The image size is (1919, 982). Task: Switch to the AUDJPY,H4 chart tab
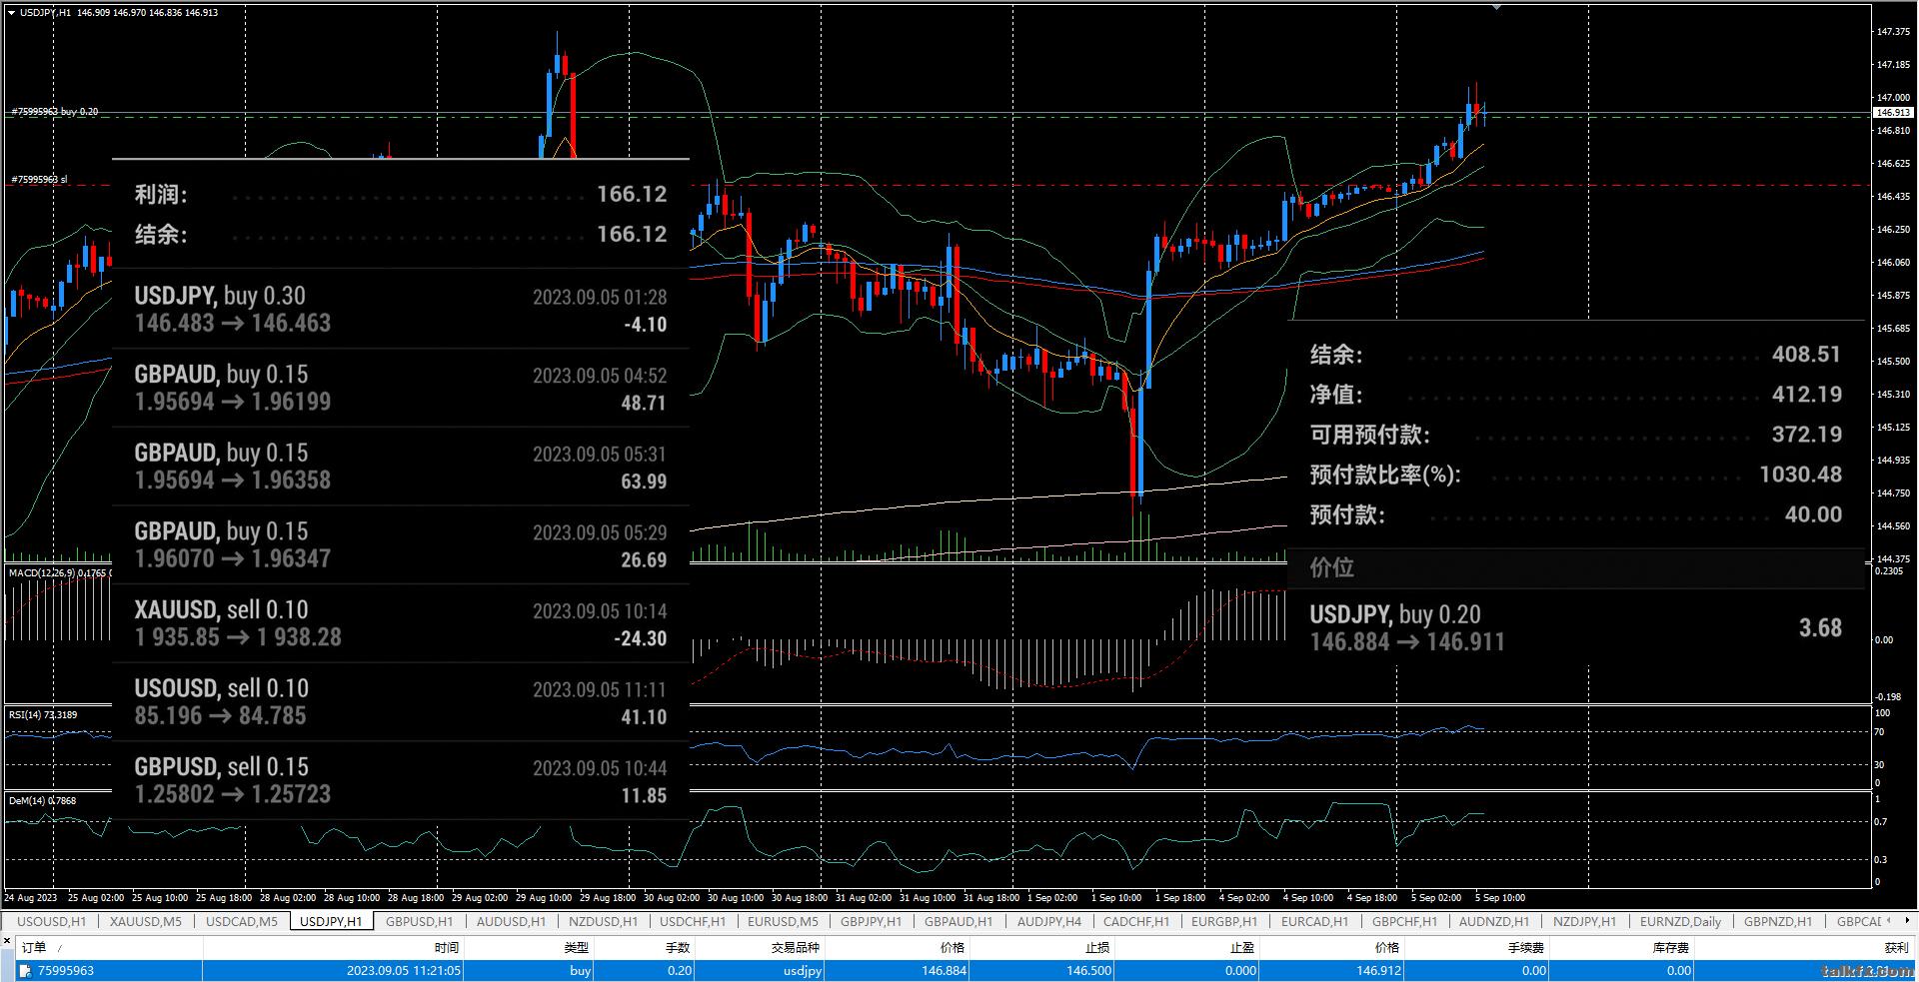pyautogui.click(x=1049, y=921)
